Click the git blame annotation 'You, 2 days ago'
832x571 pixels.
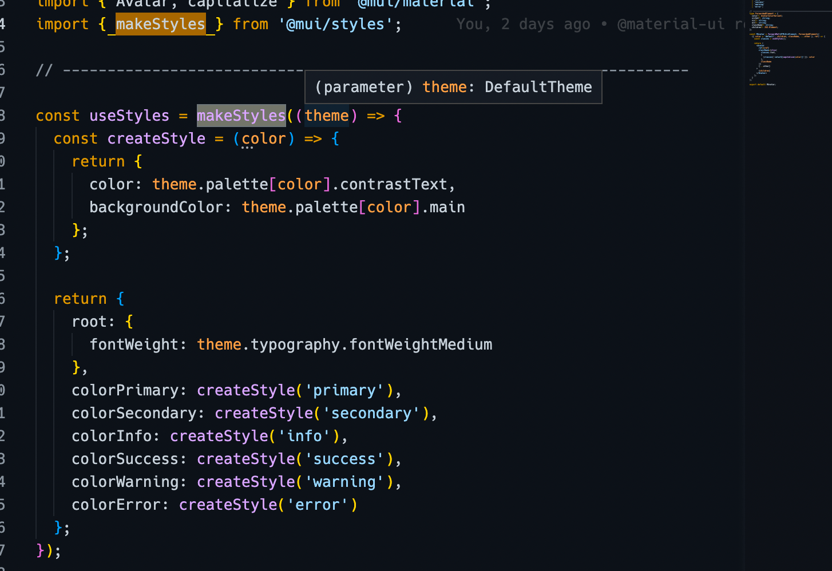(523, 24)
